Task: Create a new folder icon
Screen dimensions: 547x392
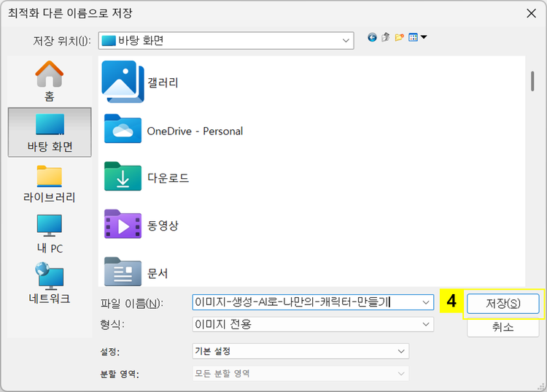Action: pyautogui.click(x=400, y=37)
